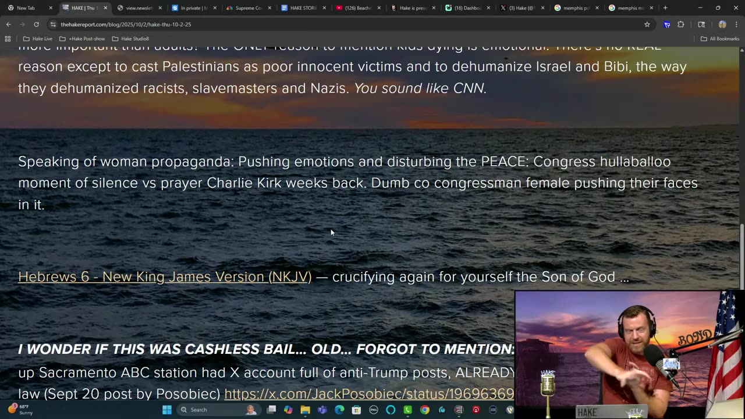Viewport: 745px width, 419px height.
Task: Open the Chrome profile avatar
Action: [722, 24]
